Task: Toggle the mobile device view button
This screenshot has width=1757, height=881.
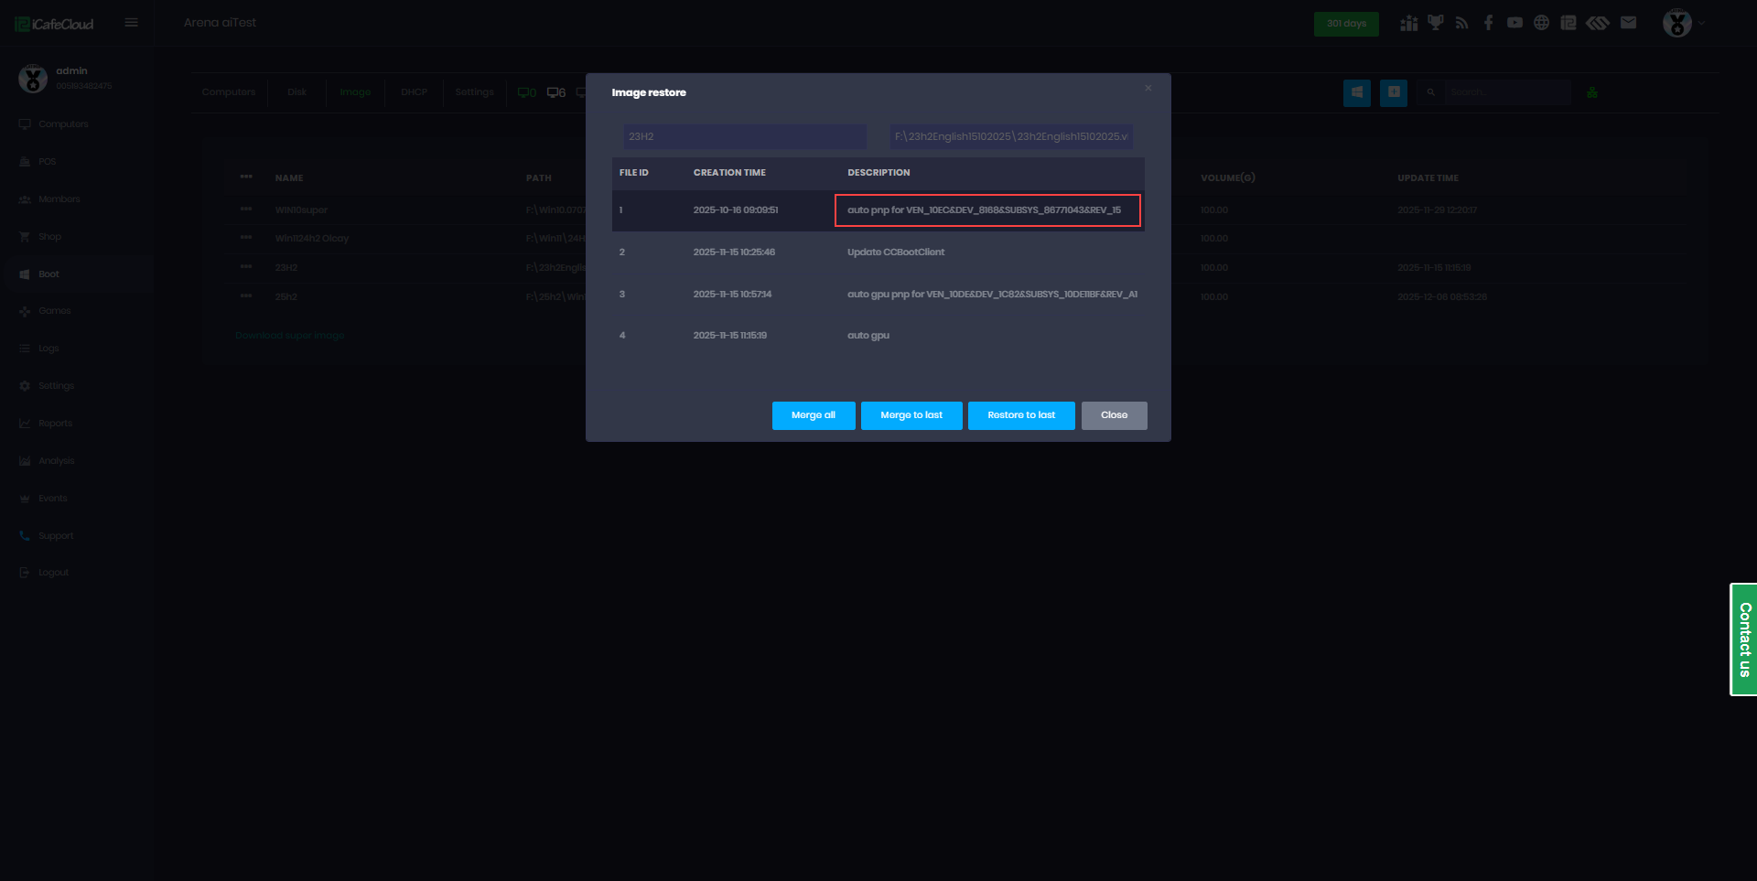Action: (1393, 92)
